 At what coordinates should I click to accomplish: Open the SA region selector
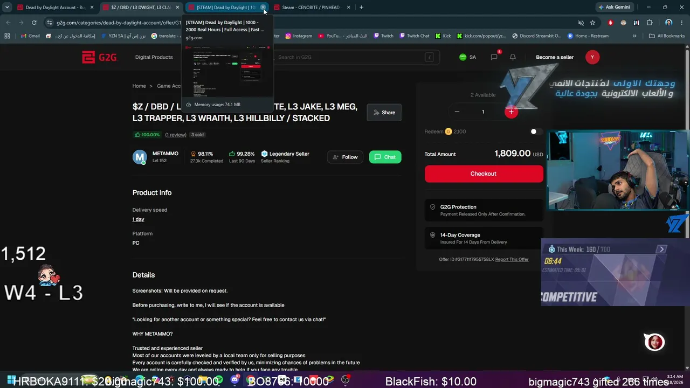coord(467,57)
